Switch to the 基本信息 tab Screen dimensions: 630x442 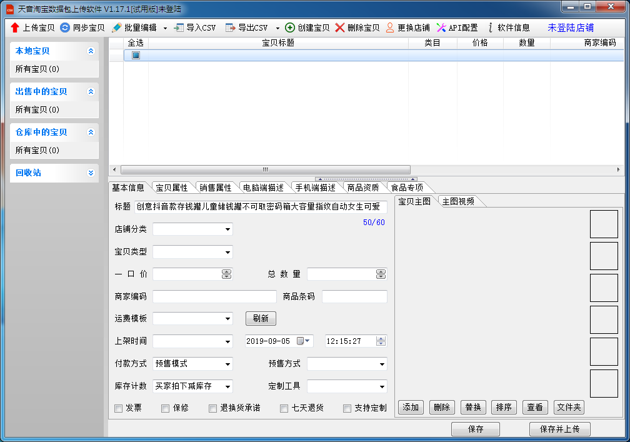[127, 188]
